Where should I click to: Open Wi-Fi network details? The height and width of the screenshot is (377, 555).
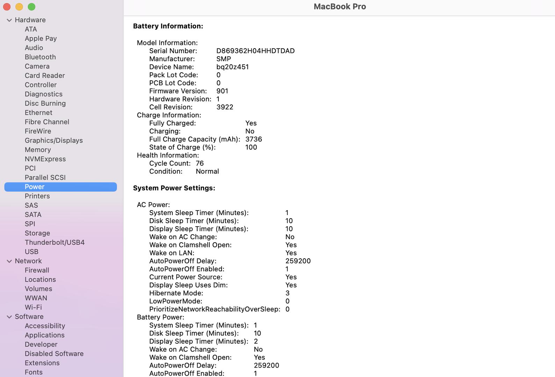point(33,307)
